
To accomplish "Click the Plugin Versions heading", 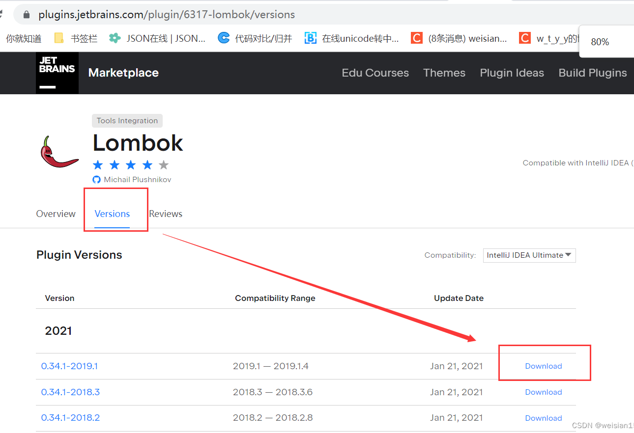I will pyautogui.click(x=79, y=255).
